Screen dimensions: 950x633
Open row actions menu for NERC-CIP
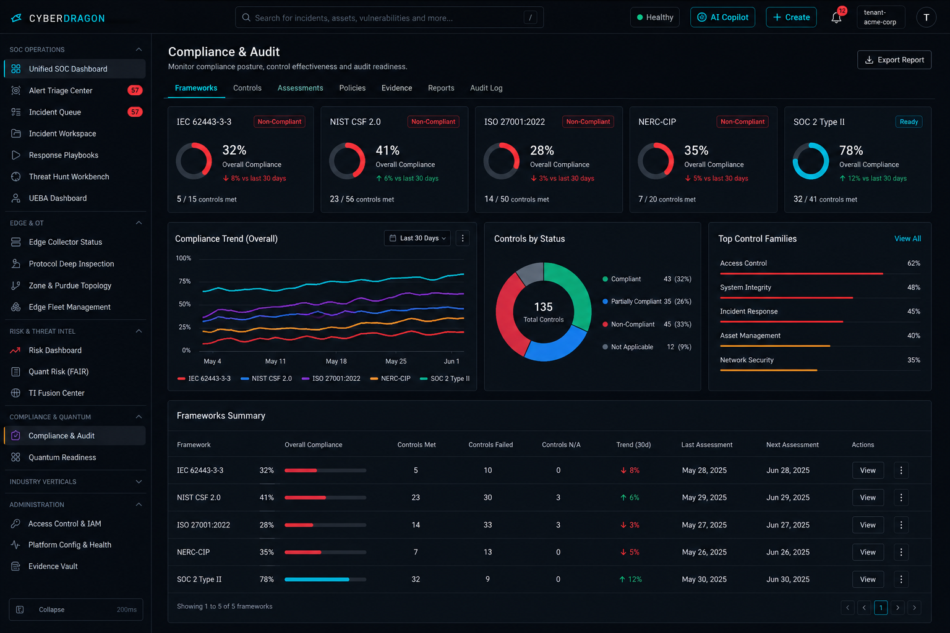click(901, 552)
